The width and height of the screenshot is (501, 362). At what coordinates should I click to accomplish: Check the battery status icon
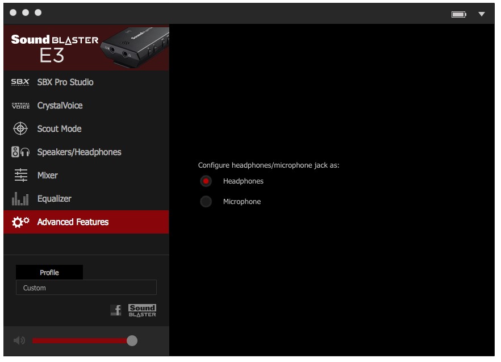[458, 14]
